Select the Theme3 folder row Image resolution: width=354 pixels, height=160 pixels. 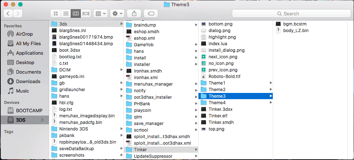(236, 96)
